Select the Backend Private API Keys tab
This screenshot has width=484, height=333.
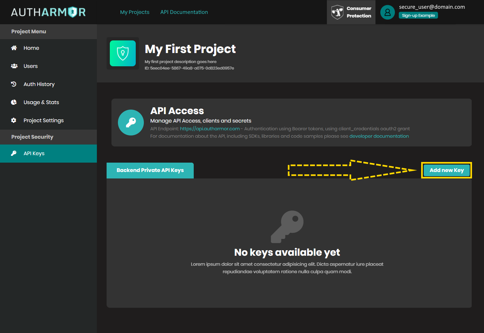pos(150,170)
